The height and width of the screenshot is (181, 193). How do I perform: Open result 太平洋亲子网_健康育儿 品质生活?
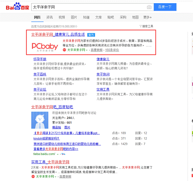pyautogui.click(x=58, y=35)
